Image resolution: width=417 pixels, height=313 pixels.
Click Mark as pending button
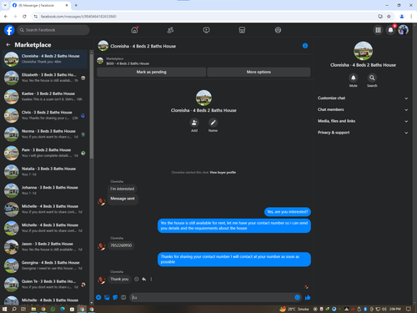coord(152,72)
